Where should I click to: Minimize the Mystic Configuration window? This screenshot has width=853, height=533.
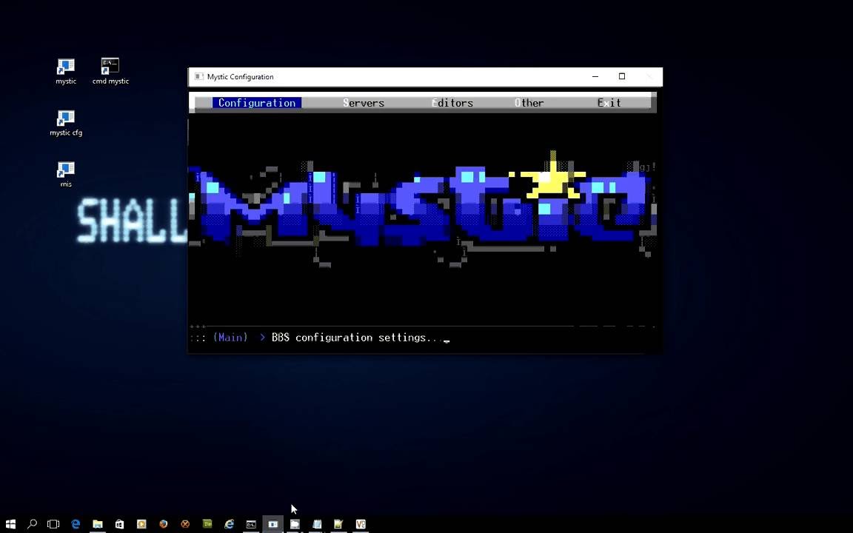pos(595,77)
